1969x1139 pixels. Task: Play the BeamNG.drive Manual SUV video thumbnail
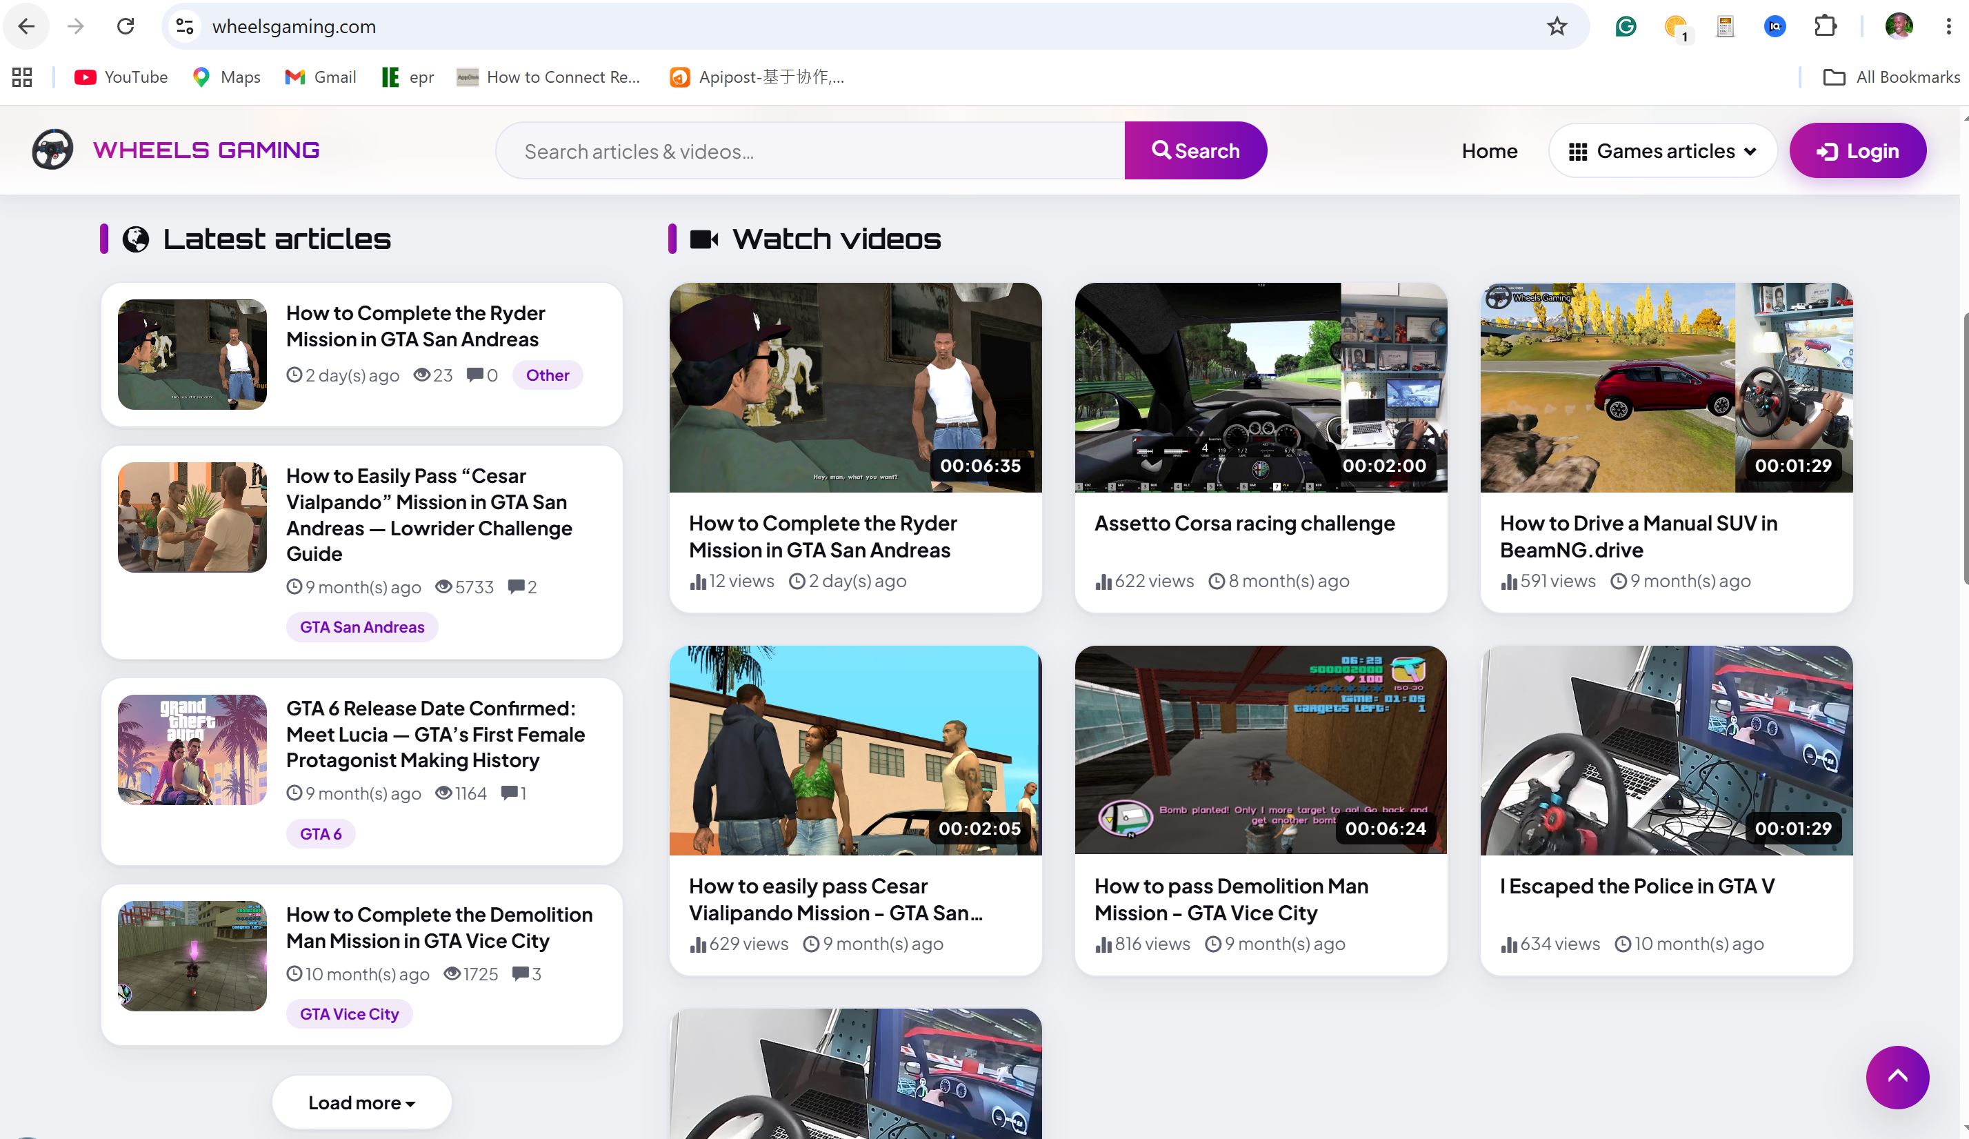pyautogui.click(x=1667, y=388)
